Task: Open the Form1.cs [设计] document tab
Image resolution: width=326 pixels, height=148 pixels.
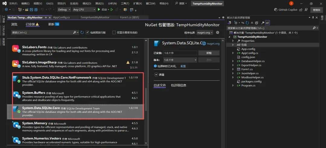Action: pos(129,17)
